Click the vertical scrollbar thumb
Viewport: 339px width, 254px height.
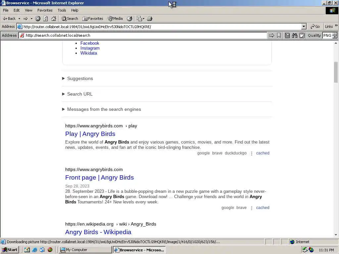click(x=336, y=72)
